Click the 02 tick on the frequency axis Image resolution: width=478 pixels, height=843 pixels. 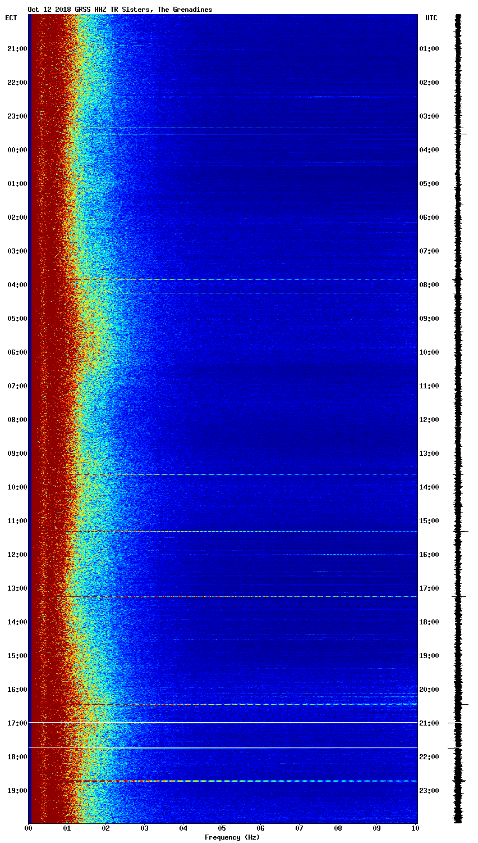click(x=105, y=828)
